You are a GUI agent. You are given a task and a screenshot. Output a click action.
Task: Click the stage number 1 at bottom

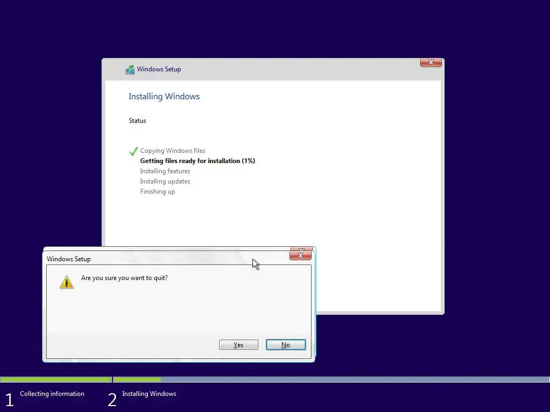[x=10, y=400]
